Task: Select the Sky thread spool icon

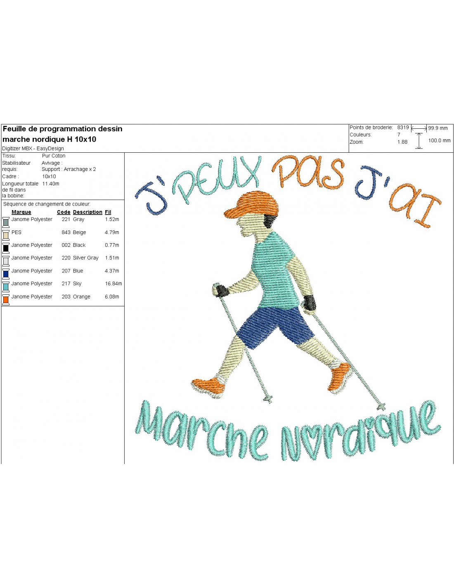Action: point(6,286)
